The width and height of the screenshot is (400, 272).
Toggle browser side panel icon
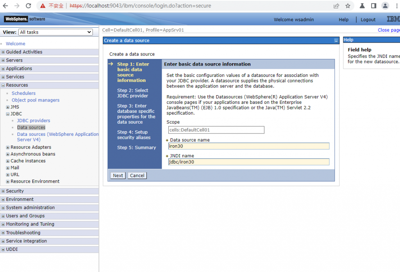[x=373, y=5]
